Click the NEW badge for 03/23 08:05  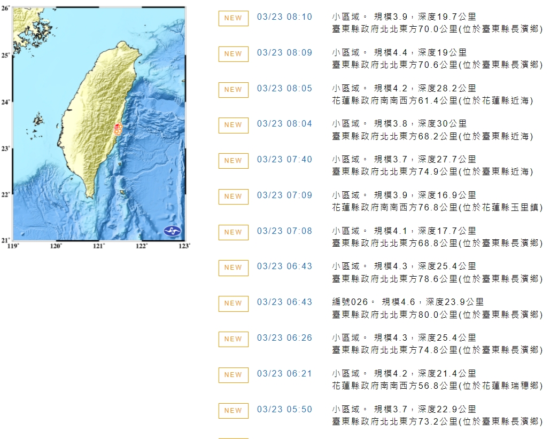(234, 90)
